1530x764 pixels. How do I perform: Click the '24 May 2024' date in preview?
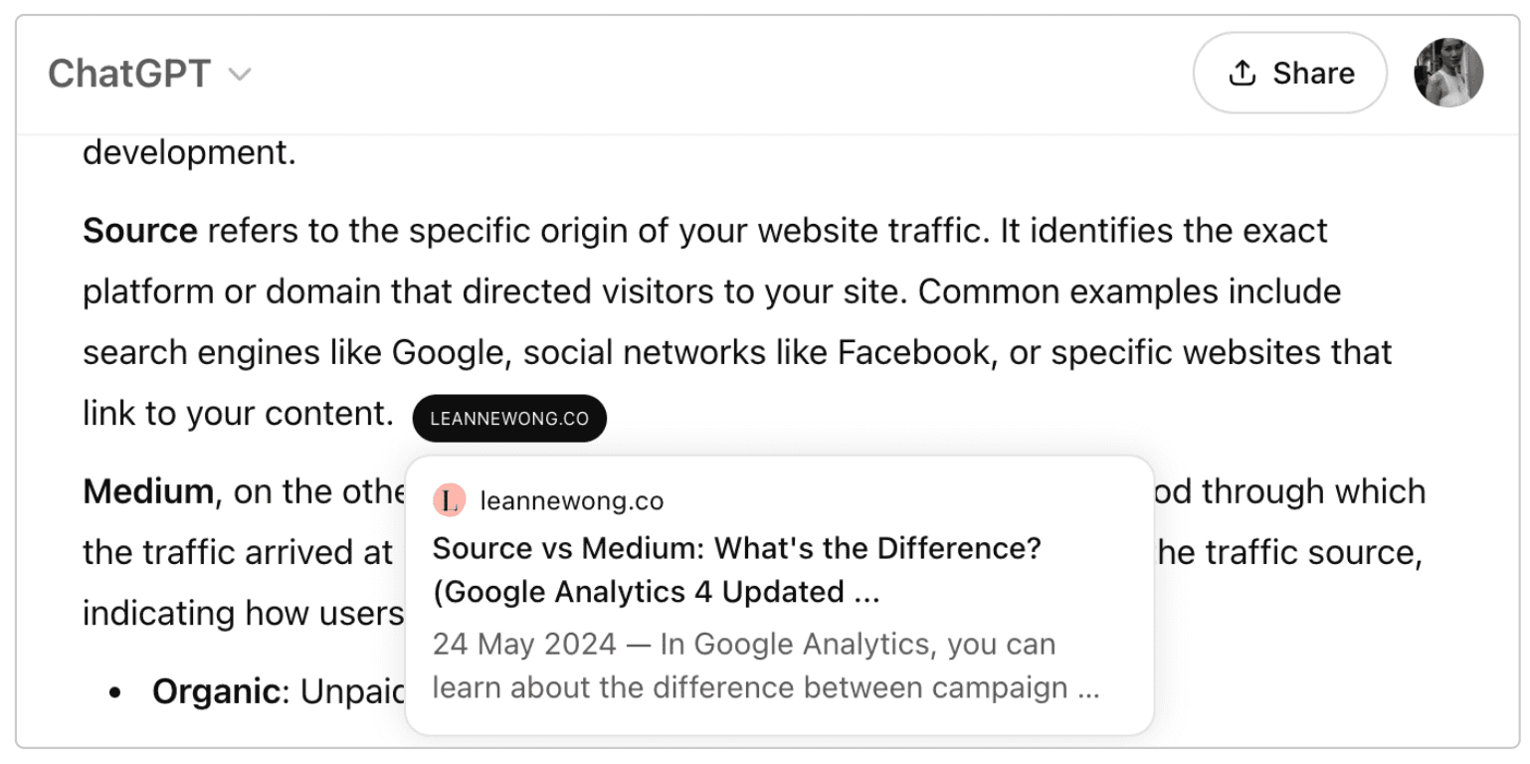(524, 645)
